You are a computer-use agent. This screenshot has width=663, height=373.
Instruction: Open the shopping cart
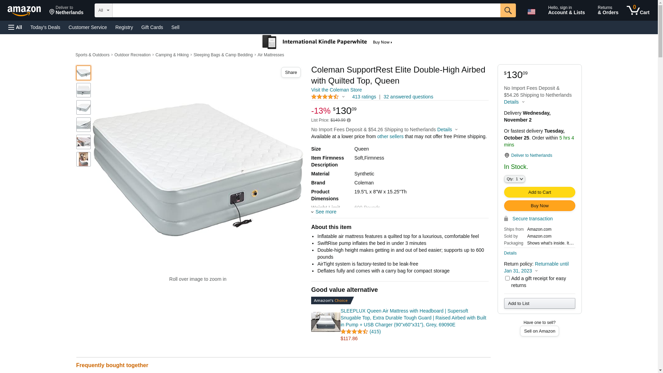click(638, 10)
